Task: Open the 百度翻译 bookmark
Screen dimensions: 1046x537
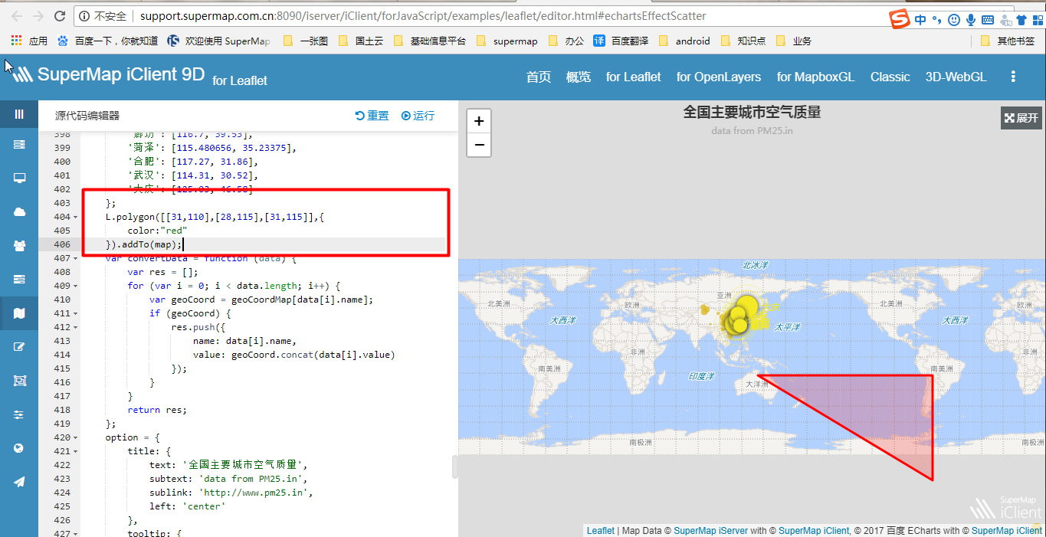Action: click(621, 41)
